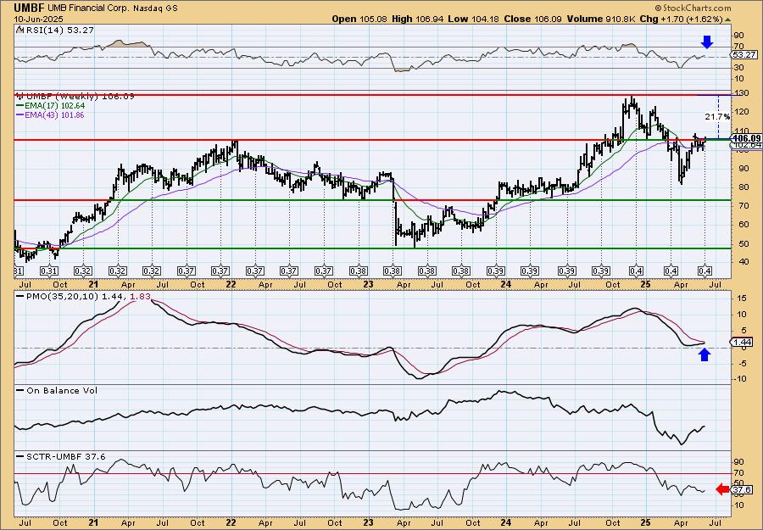Click the EMA(43) 101.86 legend text

point(54,115)
